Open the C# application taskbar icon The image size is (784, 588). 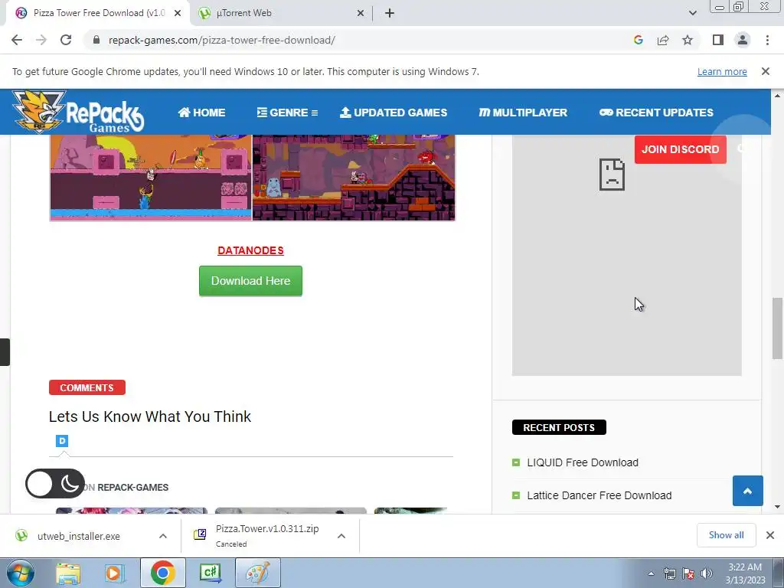[x=210, y=573]
